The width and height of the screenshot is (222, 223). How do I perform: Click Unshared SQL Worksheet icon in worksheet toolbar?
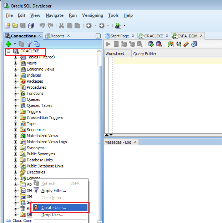point(171,44)
